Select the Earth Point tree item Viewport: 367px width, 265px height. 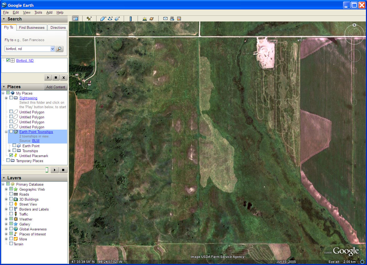click(x=31, y=146)
